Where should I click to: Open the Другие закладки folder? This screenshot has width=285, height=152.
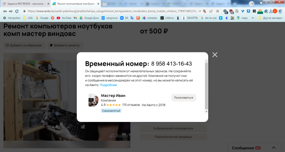(270, 18)
